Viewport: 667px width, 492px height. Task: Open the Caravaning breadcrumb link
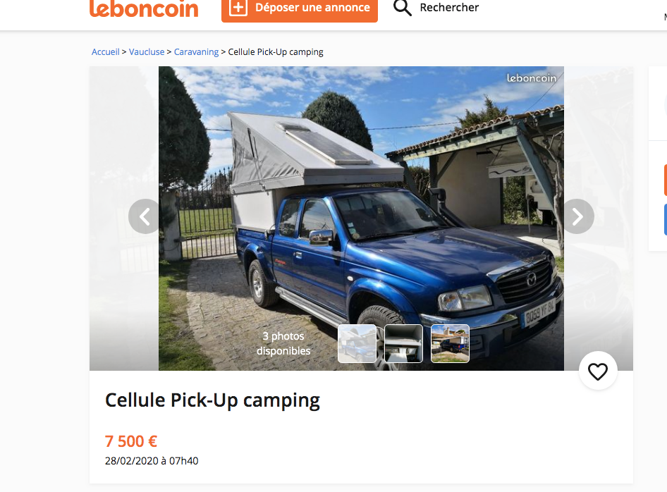196,52
